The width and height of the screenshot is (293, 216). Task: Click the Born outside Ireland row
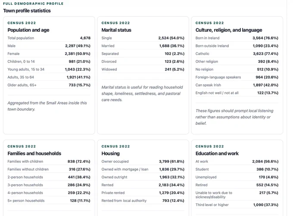tap(237, 46)
